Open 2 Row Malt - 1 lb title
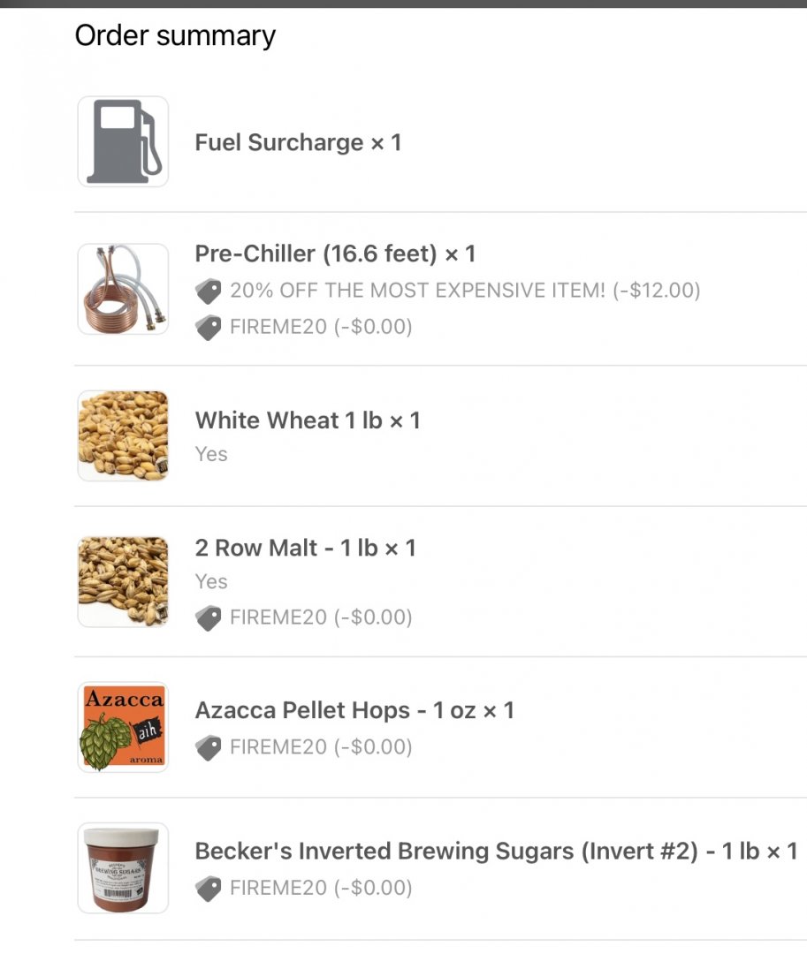The image size is (807, 954). point(305,548)
